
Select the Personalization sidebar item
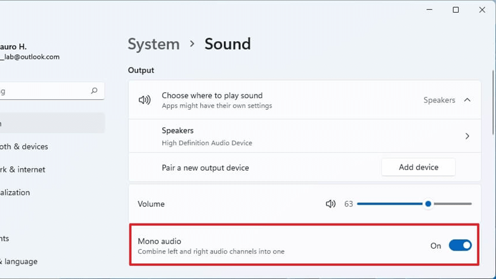point(15,193)
